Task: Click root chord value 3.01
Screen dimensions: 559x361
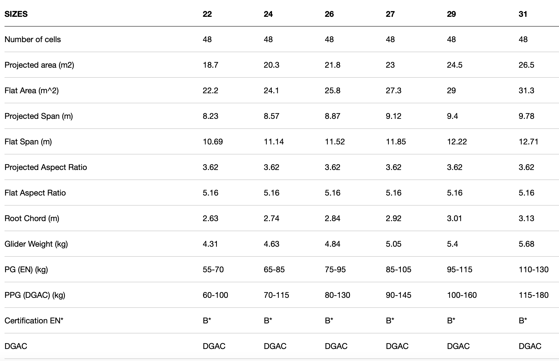Action: click(x=454, y=218)
